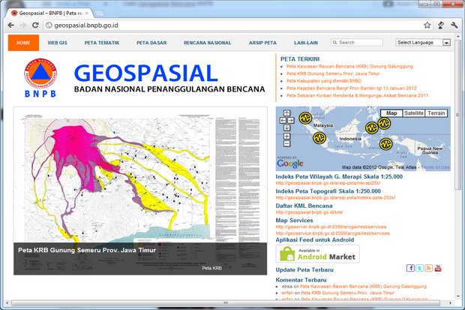The height and width of the screenshot is (310, 465).
Task: Click the horizontal scrollbar thumb at bottom
Action: coord(226,303)
